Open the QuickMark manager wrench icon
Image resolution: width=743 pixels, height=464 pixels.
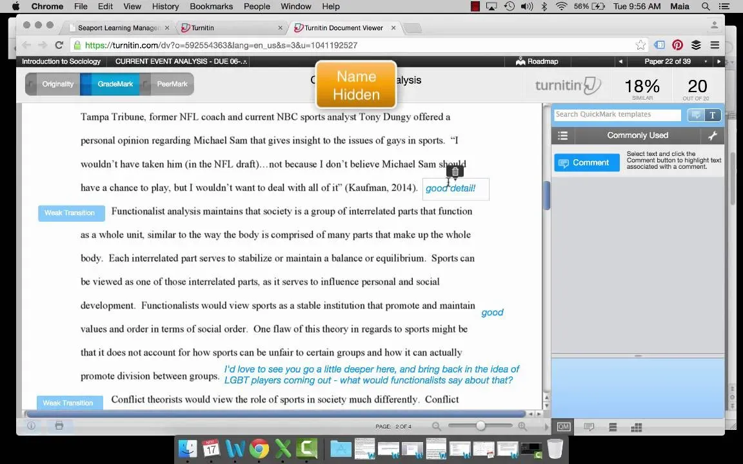point(712,135)
